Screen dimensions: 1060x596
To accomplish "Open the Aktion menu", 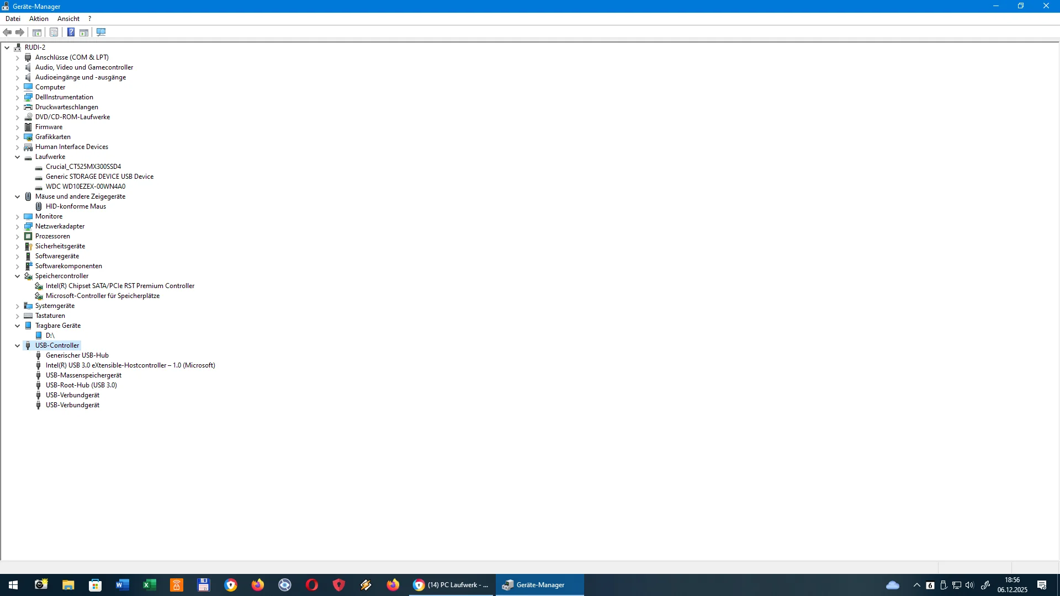I will (x=39, y=19).
